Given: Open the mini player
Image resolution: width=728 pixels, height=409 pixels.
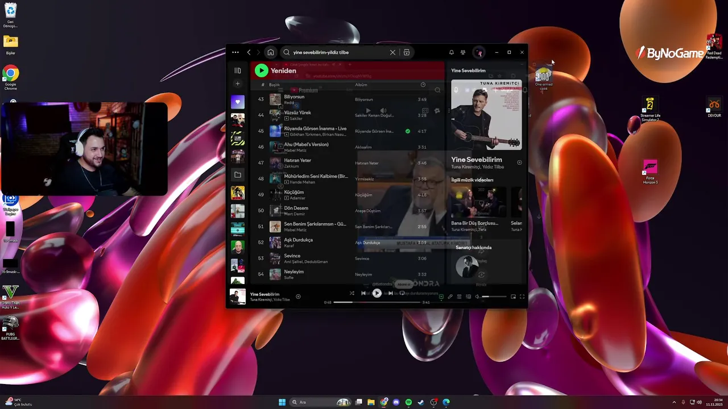Looking at the screenshot, I should point(513,297).
